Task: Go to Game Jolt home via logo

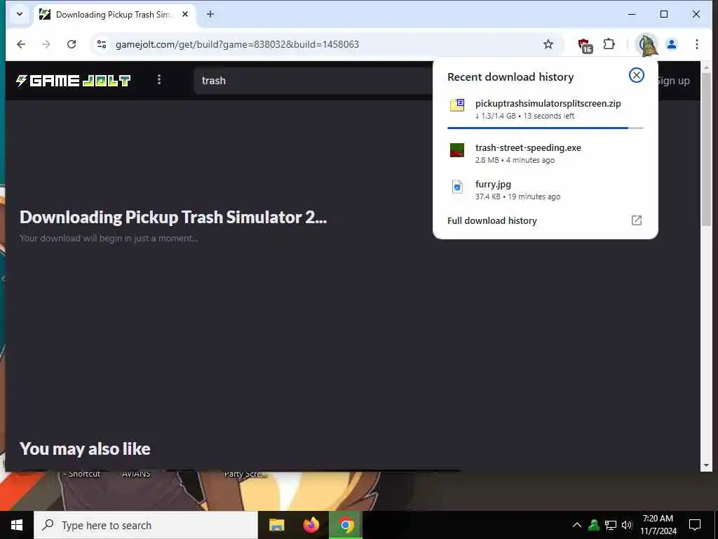Action: click(x=73, y=81)
